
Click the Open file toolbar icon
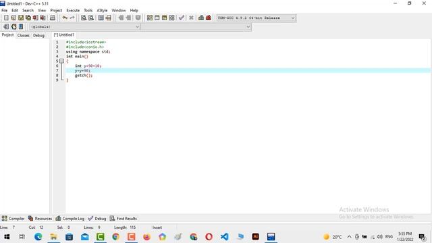(x=13, y=18)
